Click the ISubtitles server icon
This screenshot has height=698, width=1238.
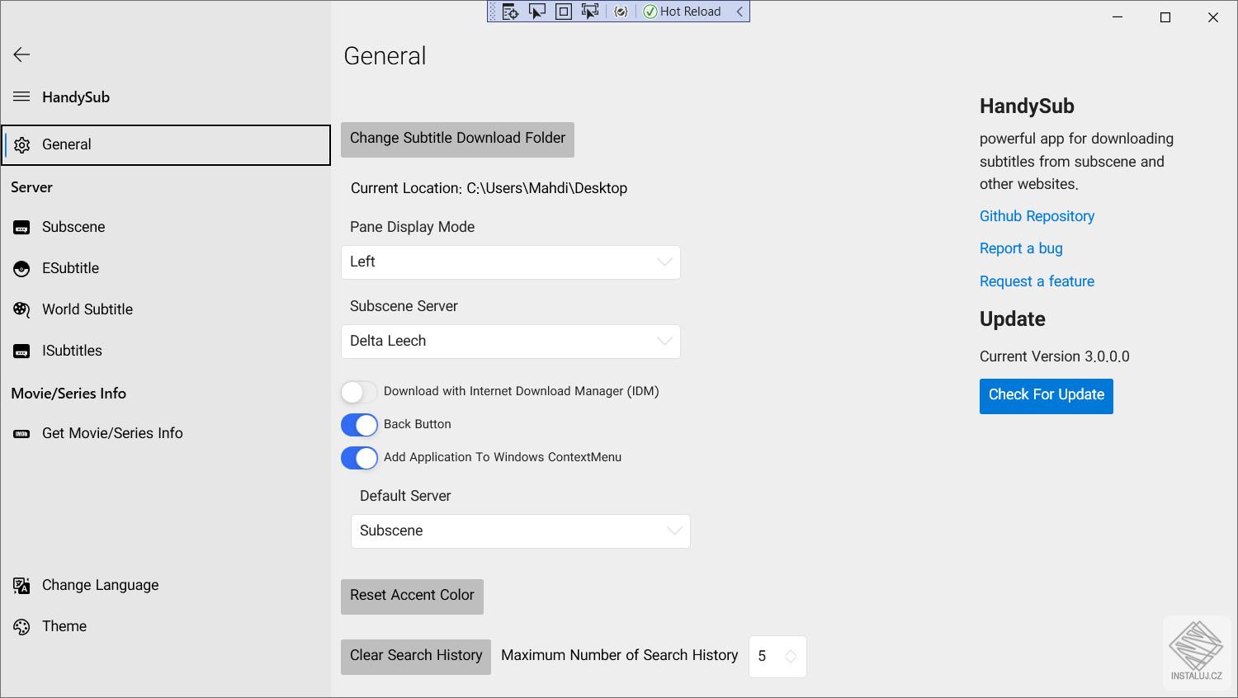(x=21, y=351)
